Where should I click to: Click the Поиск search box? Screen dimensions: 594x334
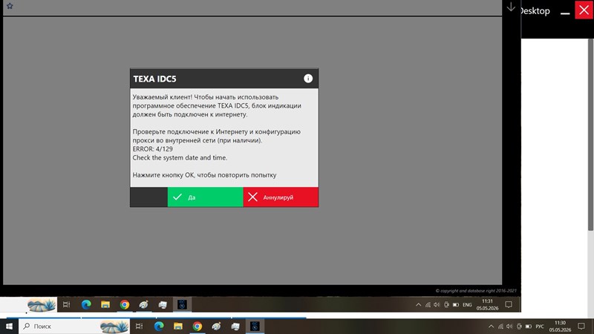tap(74, 326)
